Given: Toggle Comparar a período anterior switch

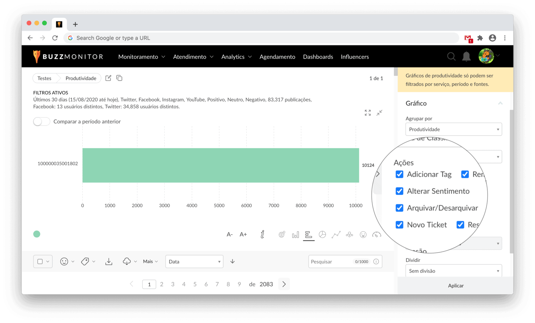Looking at the screenshot, I should coord(42,122).
